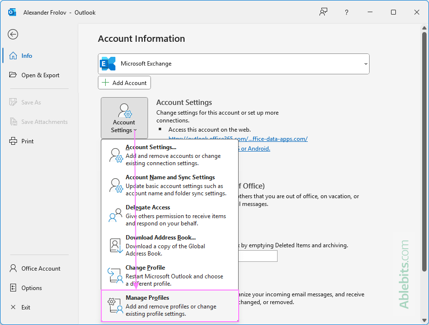Click the Add Account button

[124, 83]
